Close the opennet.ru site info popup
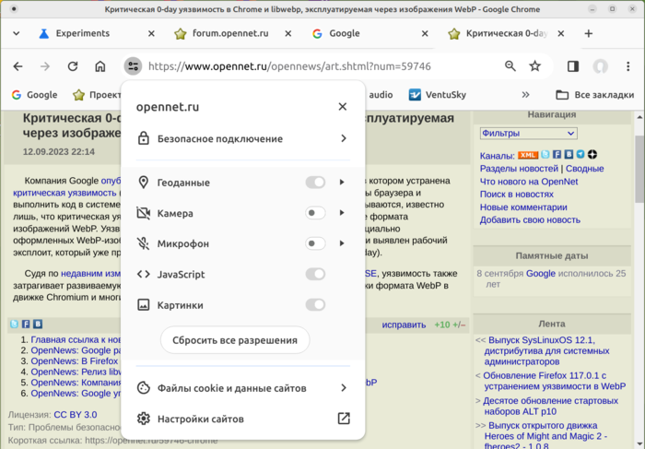The height and width of the screenshot is (449, 645). click(x=342, y=107)
